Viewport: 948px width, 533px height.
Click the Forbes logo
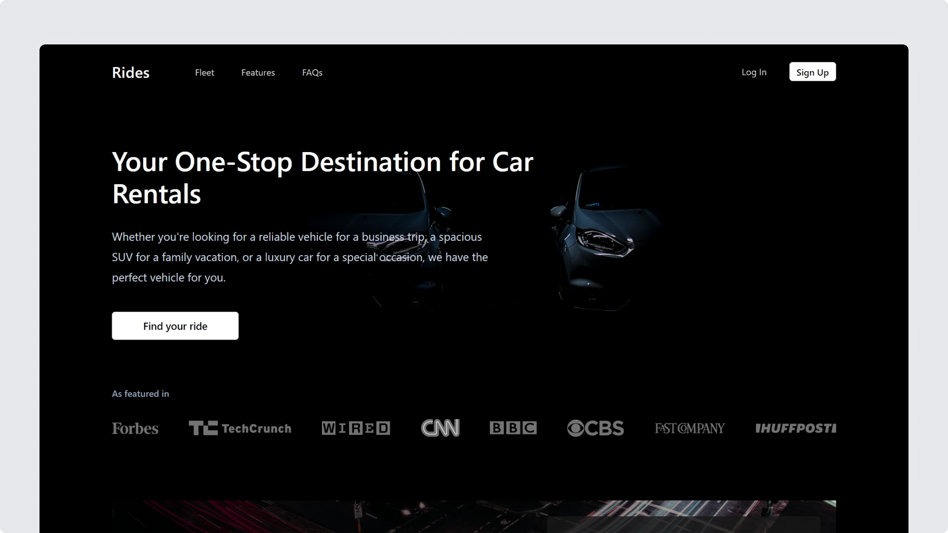(x=135, y=428)
